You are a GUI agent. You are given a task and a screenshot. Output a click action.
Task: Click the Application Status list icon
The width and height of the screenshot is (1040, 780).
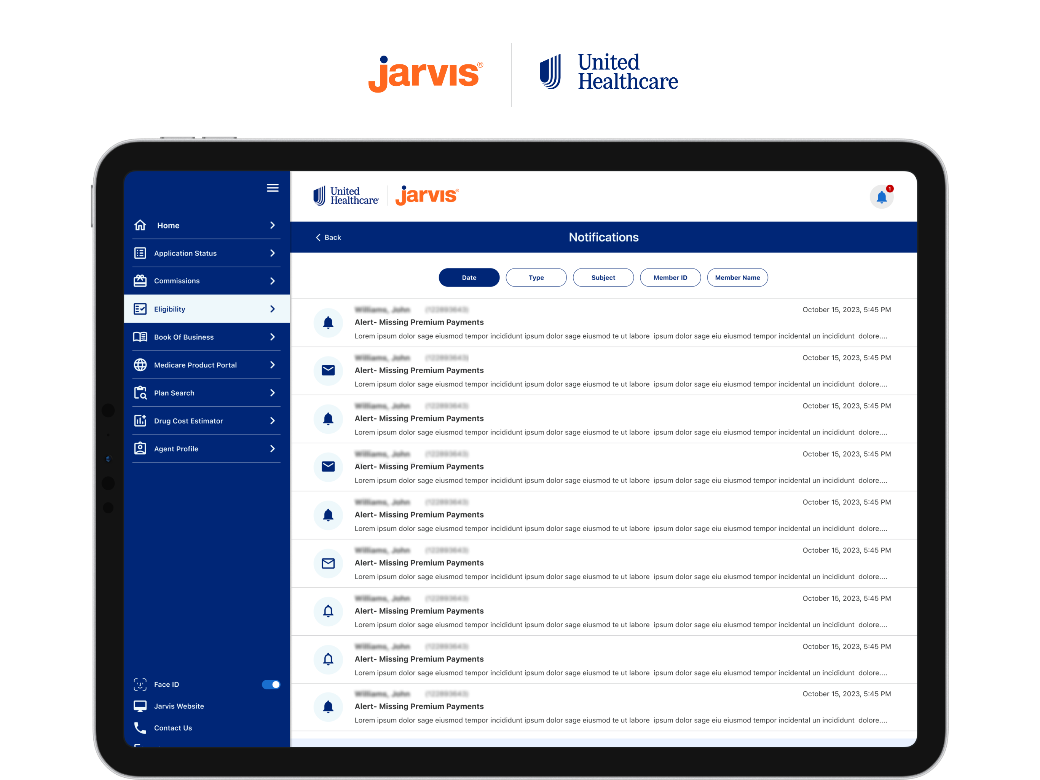[140, 253]
